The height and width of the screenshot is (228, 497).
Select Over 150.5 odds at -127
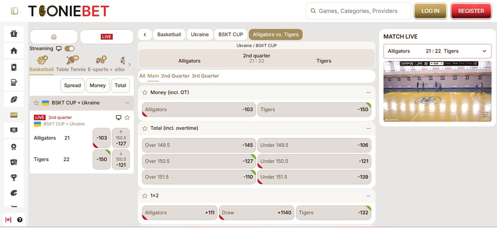199,161
